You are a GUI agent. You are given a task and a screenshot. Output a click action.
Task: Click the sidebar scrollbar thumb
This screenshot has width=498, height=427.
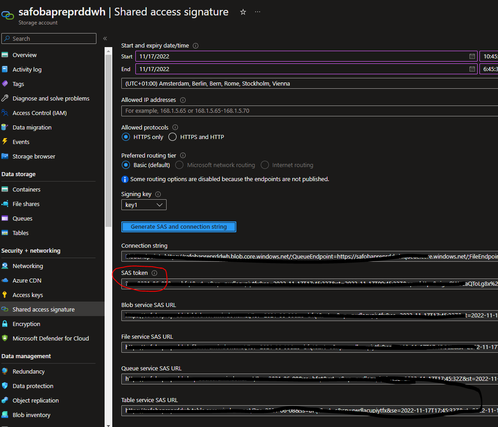click(x=108, y=141)
